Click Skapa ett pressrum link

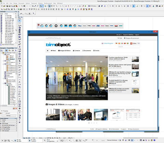(132, 38)
